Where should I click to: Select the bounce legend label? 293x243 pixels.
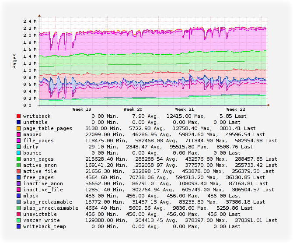point(32,153)
